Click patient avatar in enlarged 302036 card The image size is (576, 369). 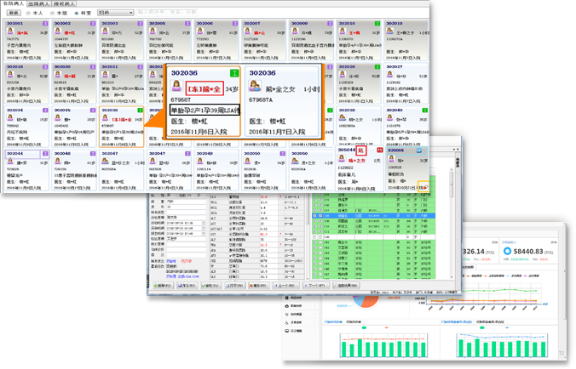[x=179, y=88]
